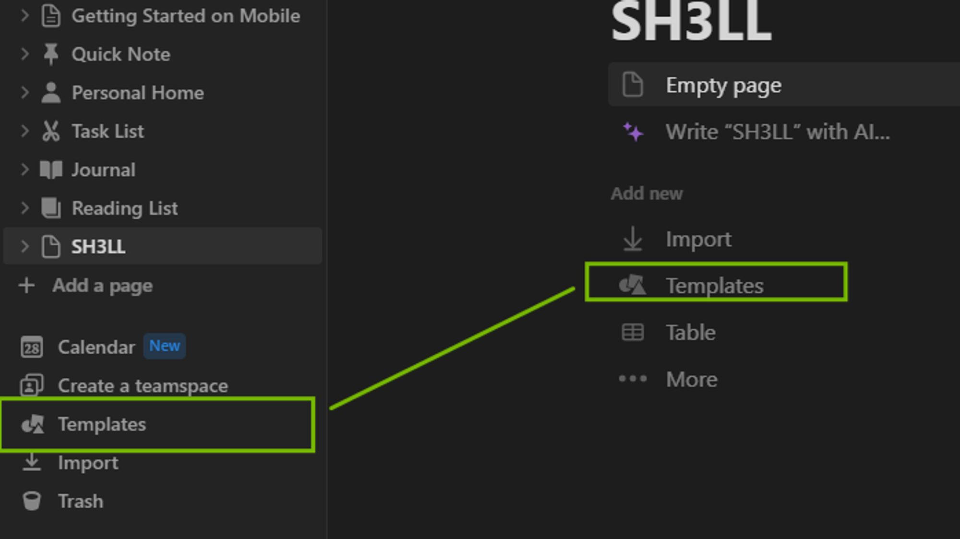Expand the SH3LL page in the sidebar
The height and width of the screenshot is (539, 960).
(x=24, y=246)
